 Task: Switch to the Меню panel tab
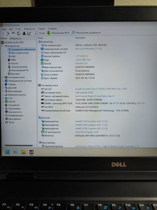(4, 38)
